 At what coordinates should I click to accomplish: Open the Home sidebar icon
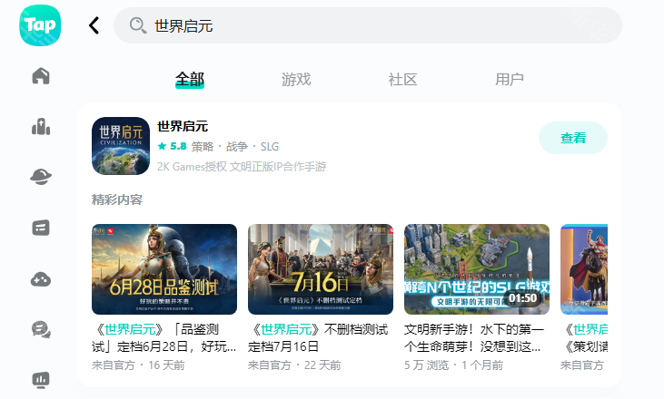pyautogui.click(x=41, y=76)
